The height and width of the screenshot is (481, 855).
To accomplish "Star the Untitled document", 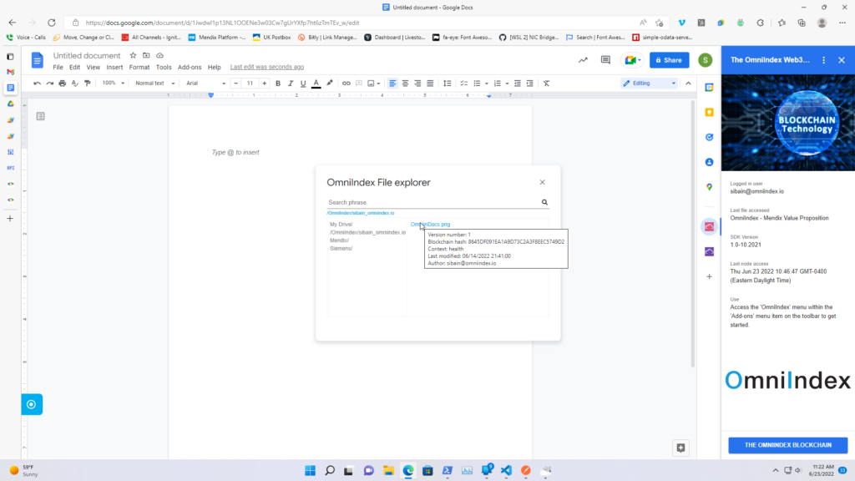I will (x=133, y=56).
